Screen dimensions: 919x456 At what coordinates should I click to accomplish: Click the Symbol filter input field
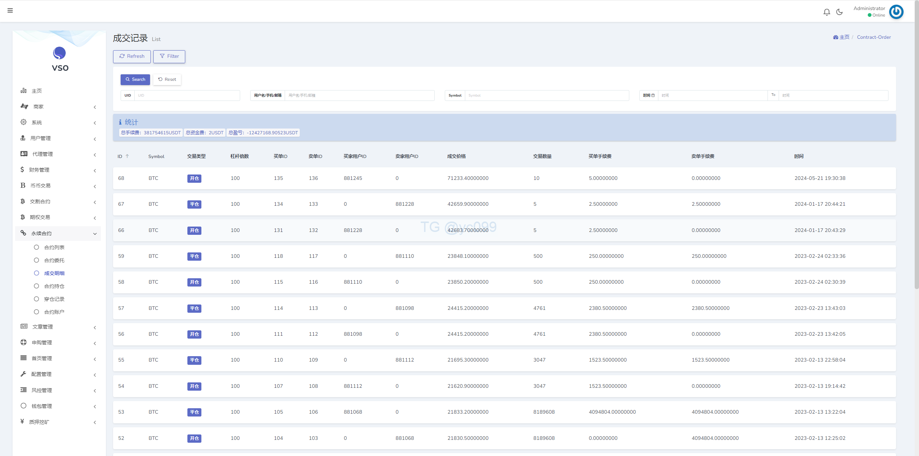[x=546, y=96]
